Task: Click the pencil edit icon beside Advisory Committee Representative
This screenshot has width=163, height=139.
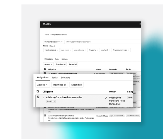Action: coord(106,97)
